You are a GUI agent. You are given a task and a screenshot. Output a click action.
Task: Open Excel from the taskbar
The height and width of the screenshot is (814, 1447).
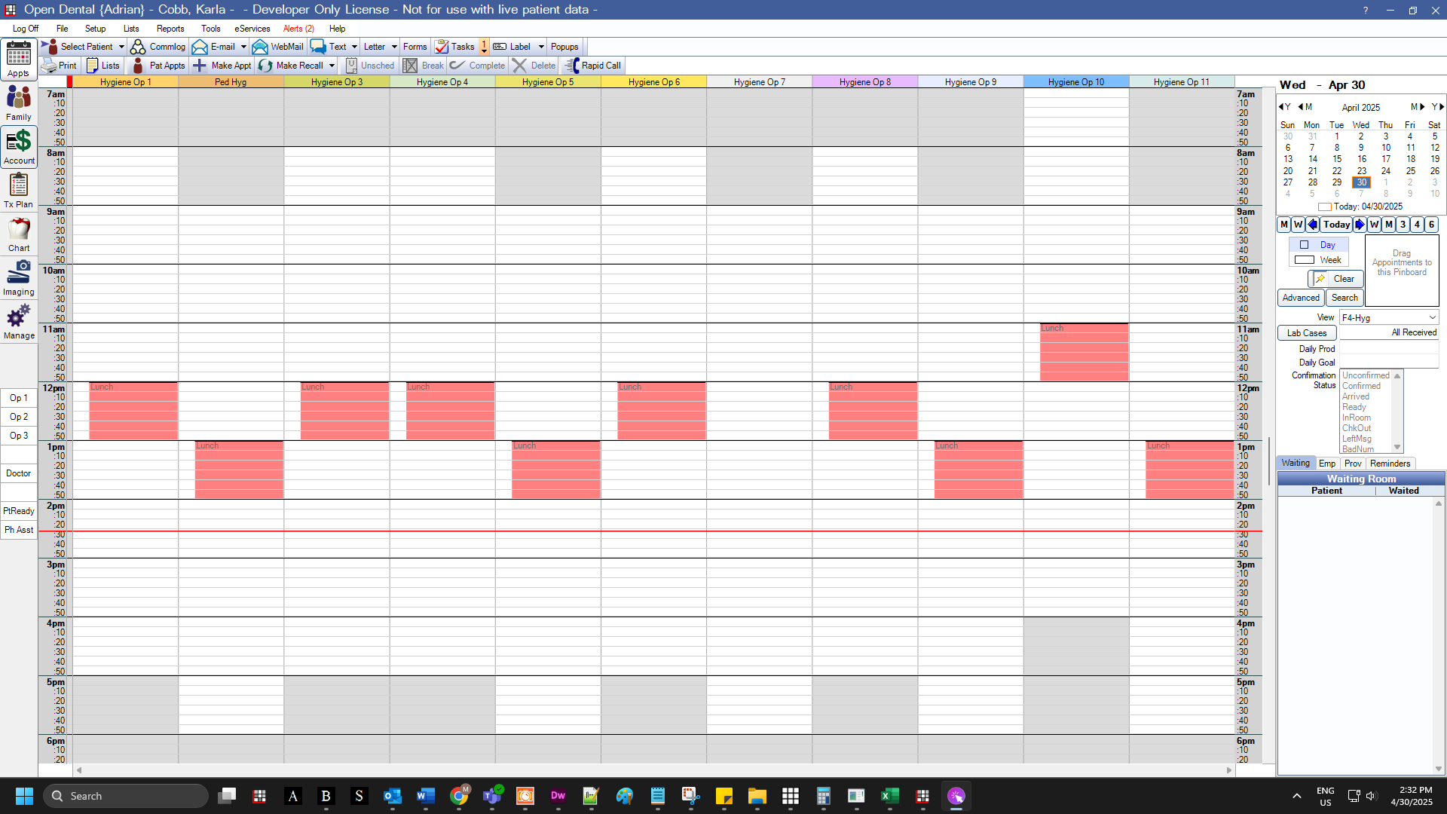(889, 796)
